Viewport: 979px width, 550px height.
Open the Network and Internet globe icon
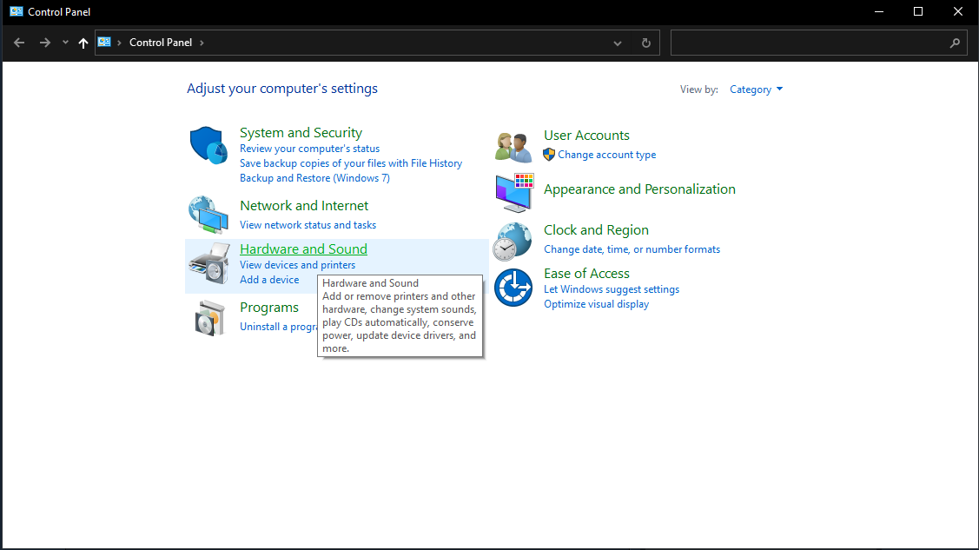click(x=208, y=214)
